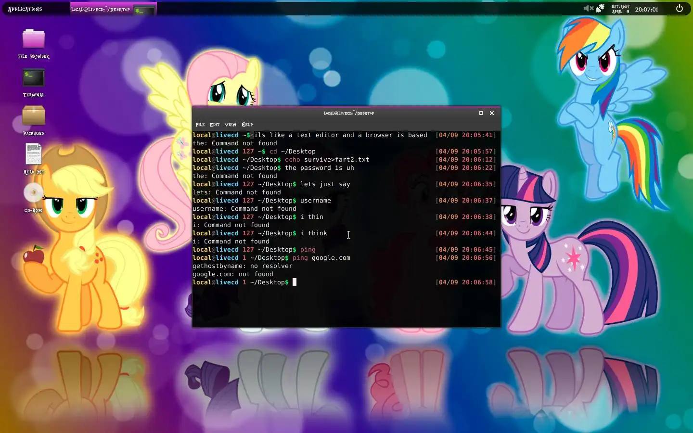Click the terminal window title bar text

click(349, 113)
